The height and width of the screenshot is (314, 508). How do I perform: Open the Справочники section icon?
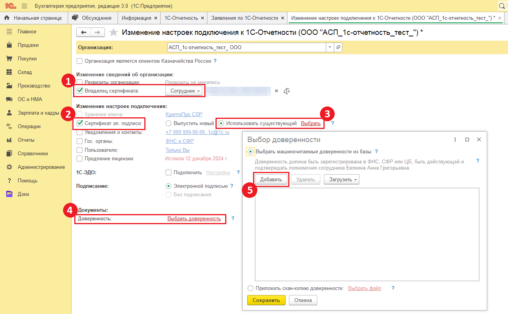[x=10, y=153]
